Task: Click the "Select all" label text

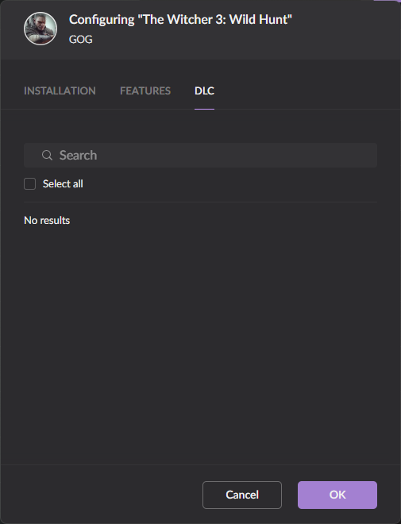Action: [63, 184]
